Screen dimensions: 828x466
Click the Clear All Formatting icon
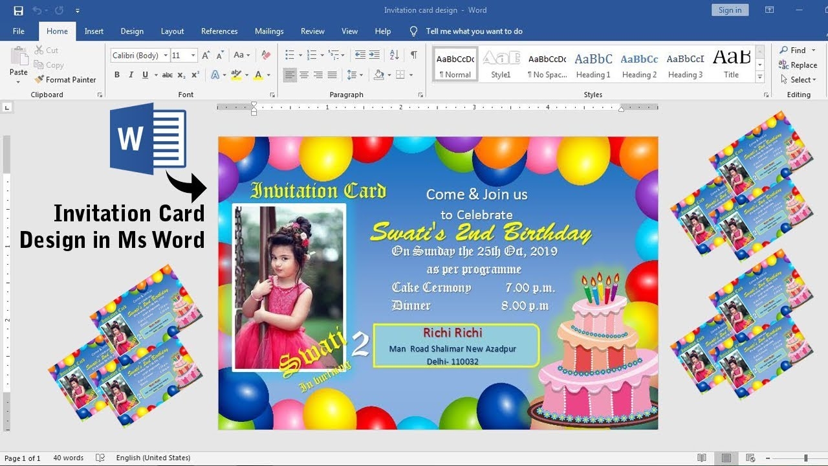tap(265, 55)
